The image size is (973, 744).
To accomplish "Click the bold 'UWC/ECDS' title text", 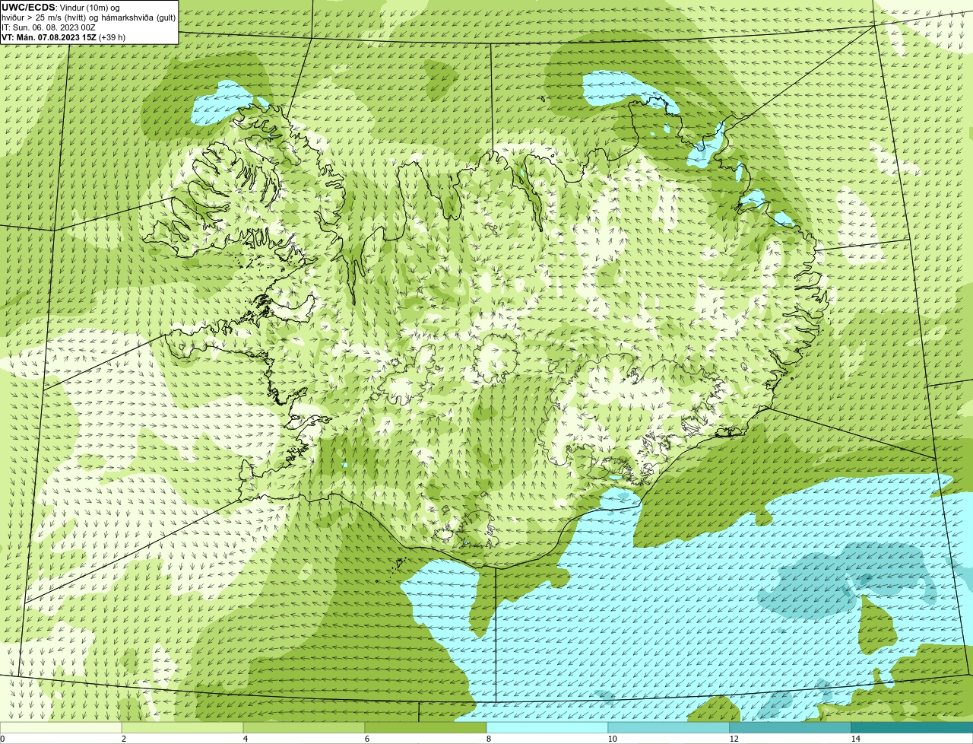I will point(28,8).
